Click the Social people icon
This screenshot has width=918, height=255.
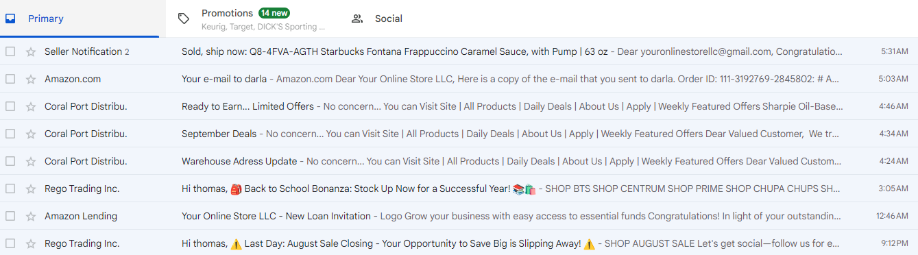(357, 19)
